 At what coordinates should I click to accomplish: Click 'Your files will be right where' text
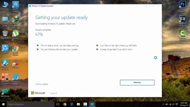[x=118, y=45]
